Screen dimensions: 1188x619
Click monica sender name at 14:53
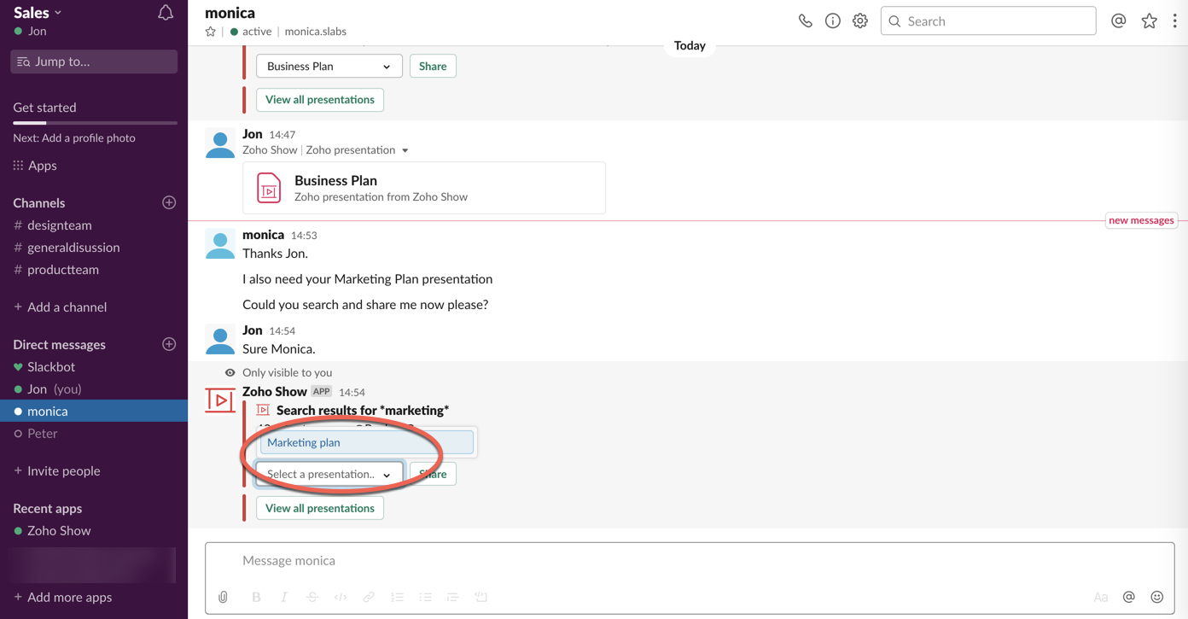pos(263,235)
